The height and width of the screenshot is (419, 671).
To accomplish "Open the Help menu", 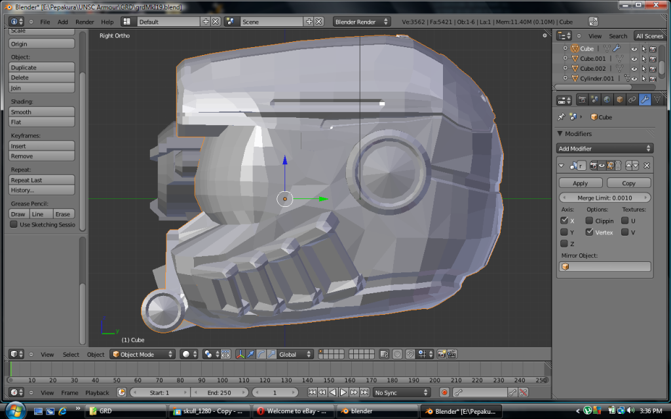I will [107, 22].
